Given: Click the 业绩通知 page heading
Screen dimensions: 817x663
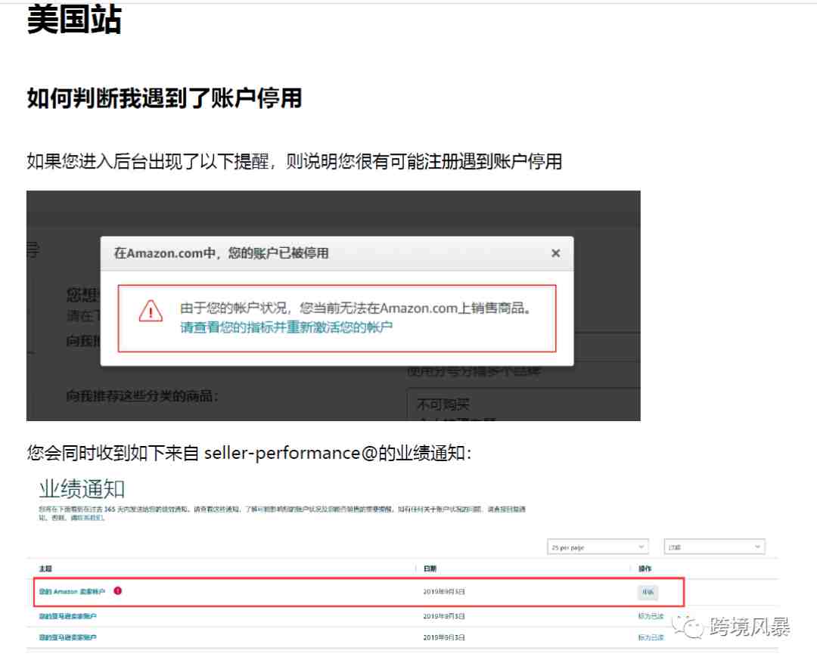Looking at the screenshot, I should (82, 490).
